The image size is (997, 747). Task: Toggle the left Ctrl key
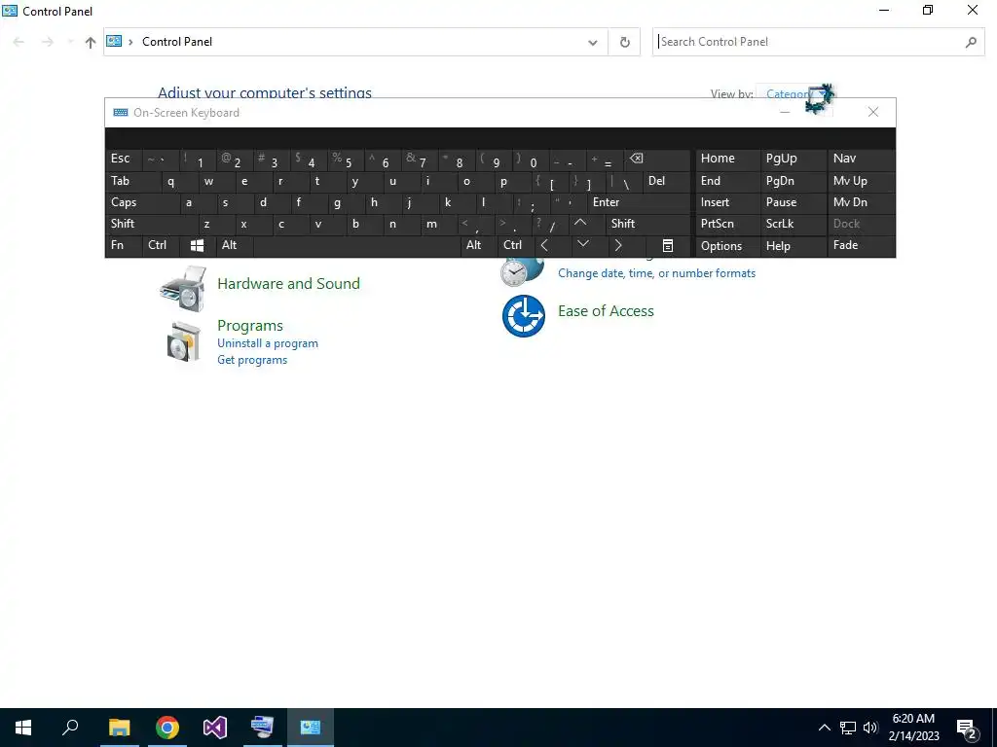tap(161, 245)
